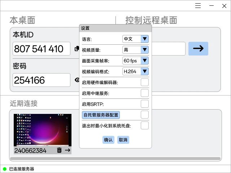Image resolution: width=231 pixels, height=173 pixels.
Task: Open the 视频质量 dropdown showing 高
Action: (x=135, y=50)
